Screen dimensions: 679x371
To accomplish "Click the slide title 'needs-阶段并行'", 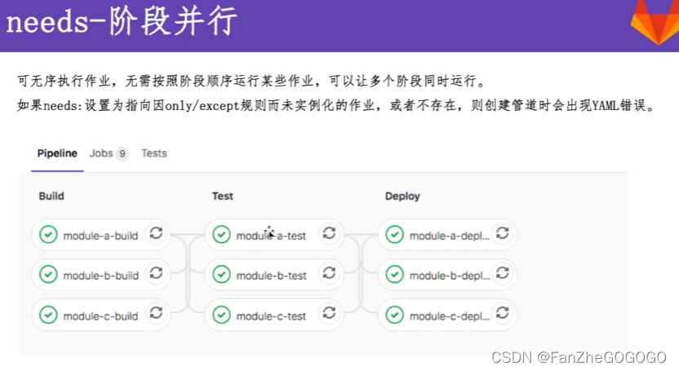I will point(122,22).
